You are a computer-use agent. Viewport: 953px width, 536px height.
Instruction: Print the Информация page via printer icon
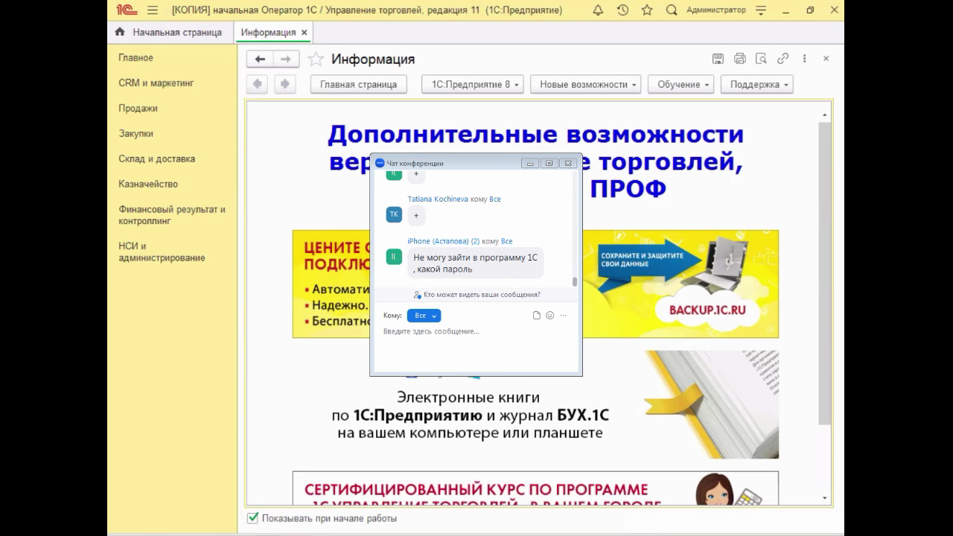739,59
